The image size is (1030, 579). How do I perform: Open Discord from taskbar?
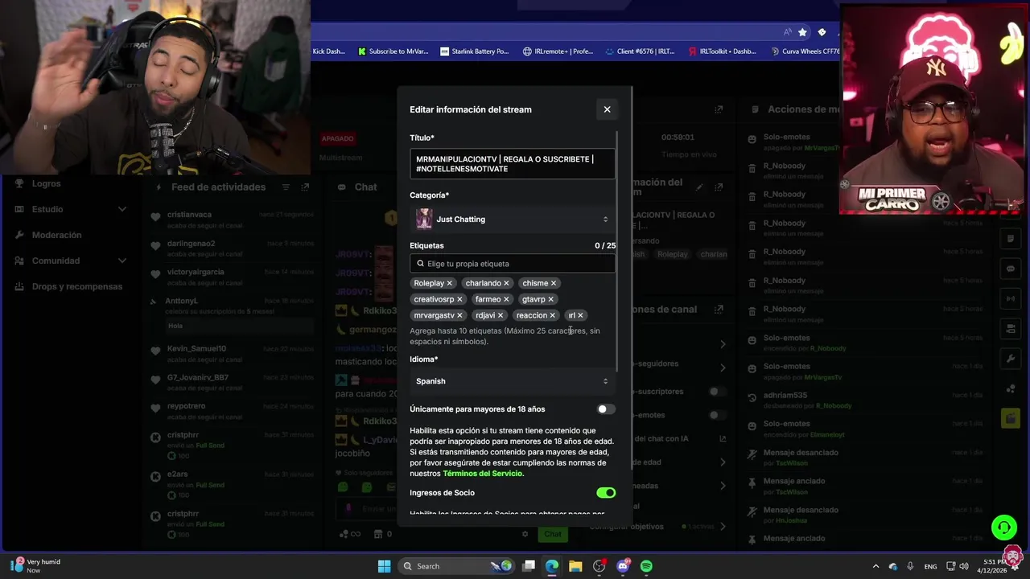click(623, 566)
